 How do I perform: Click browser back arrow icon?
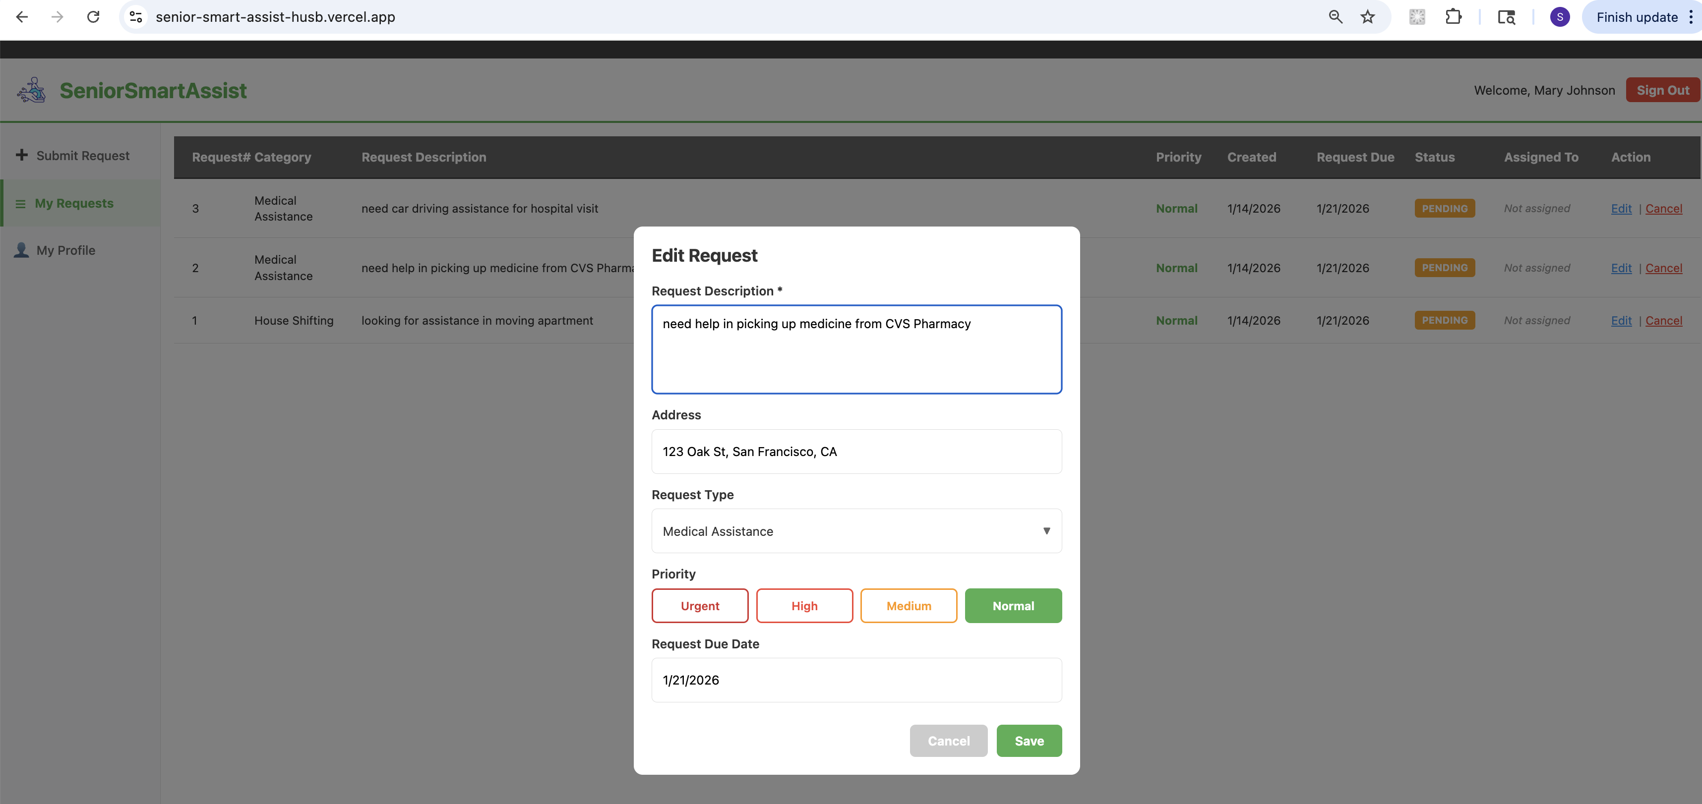click(22, 17)
